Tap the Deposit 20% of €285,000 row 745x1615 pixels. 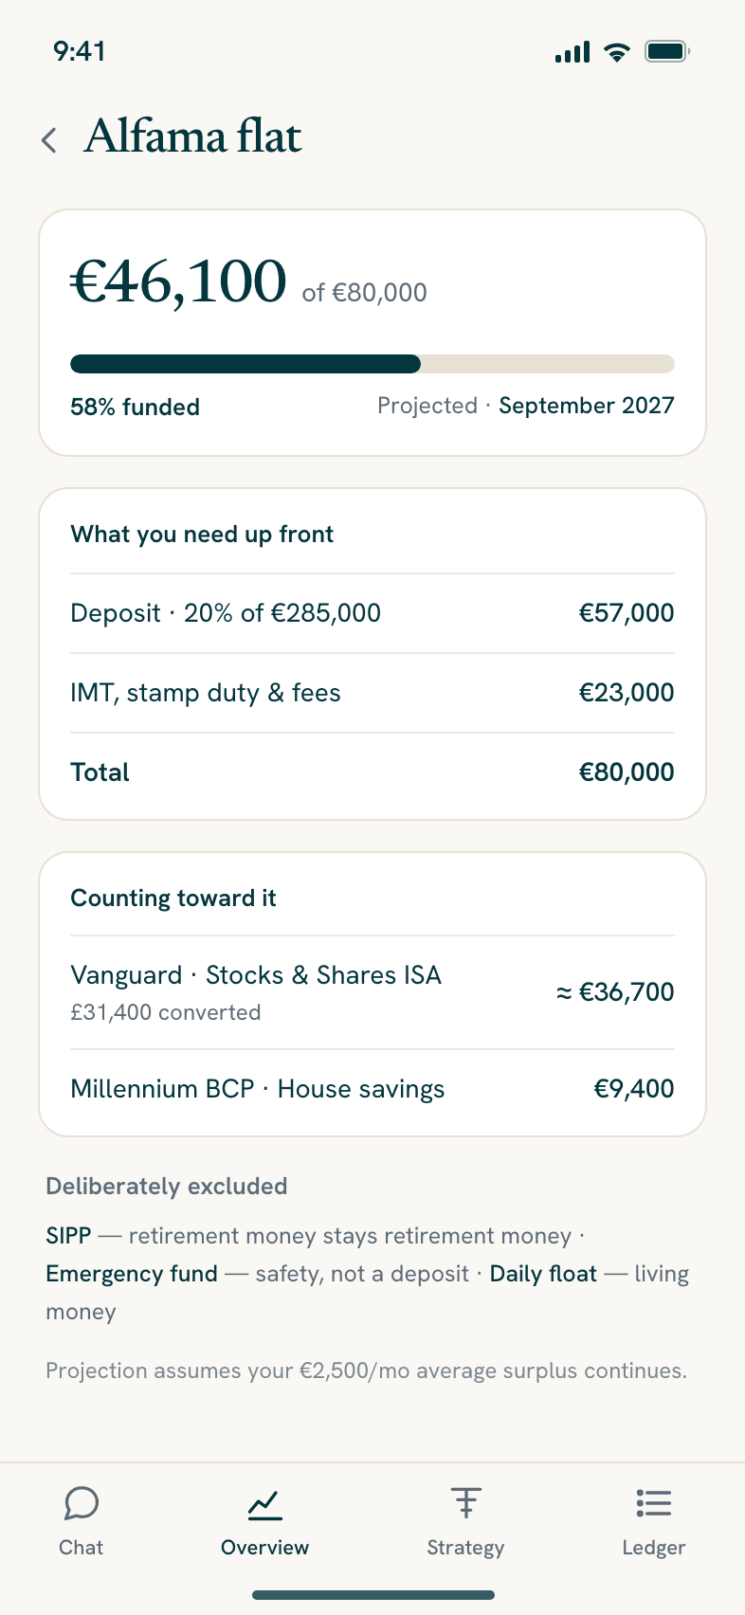tap(372, 613)
